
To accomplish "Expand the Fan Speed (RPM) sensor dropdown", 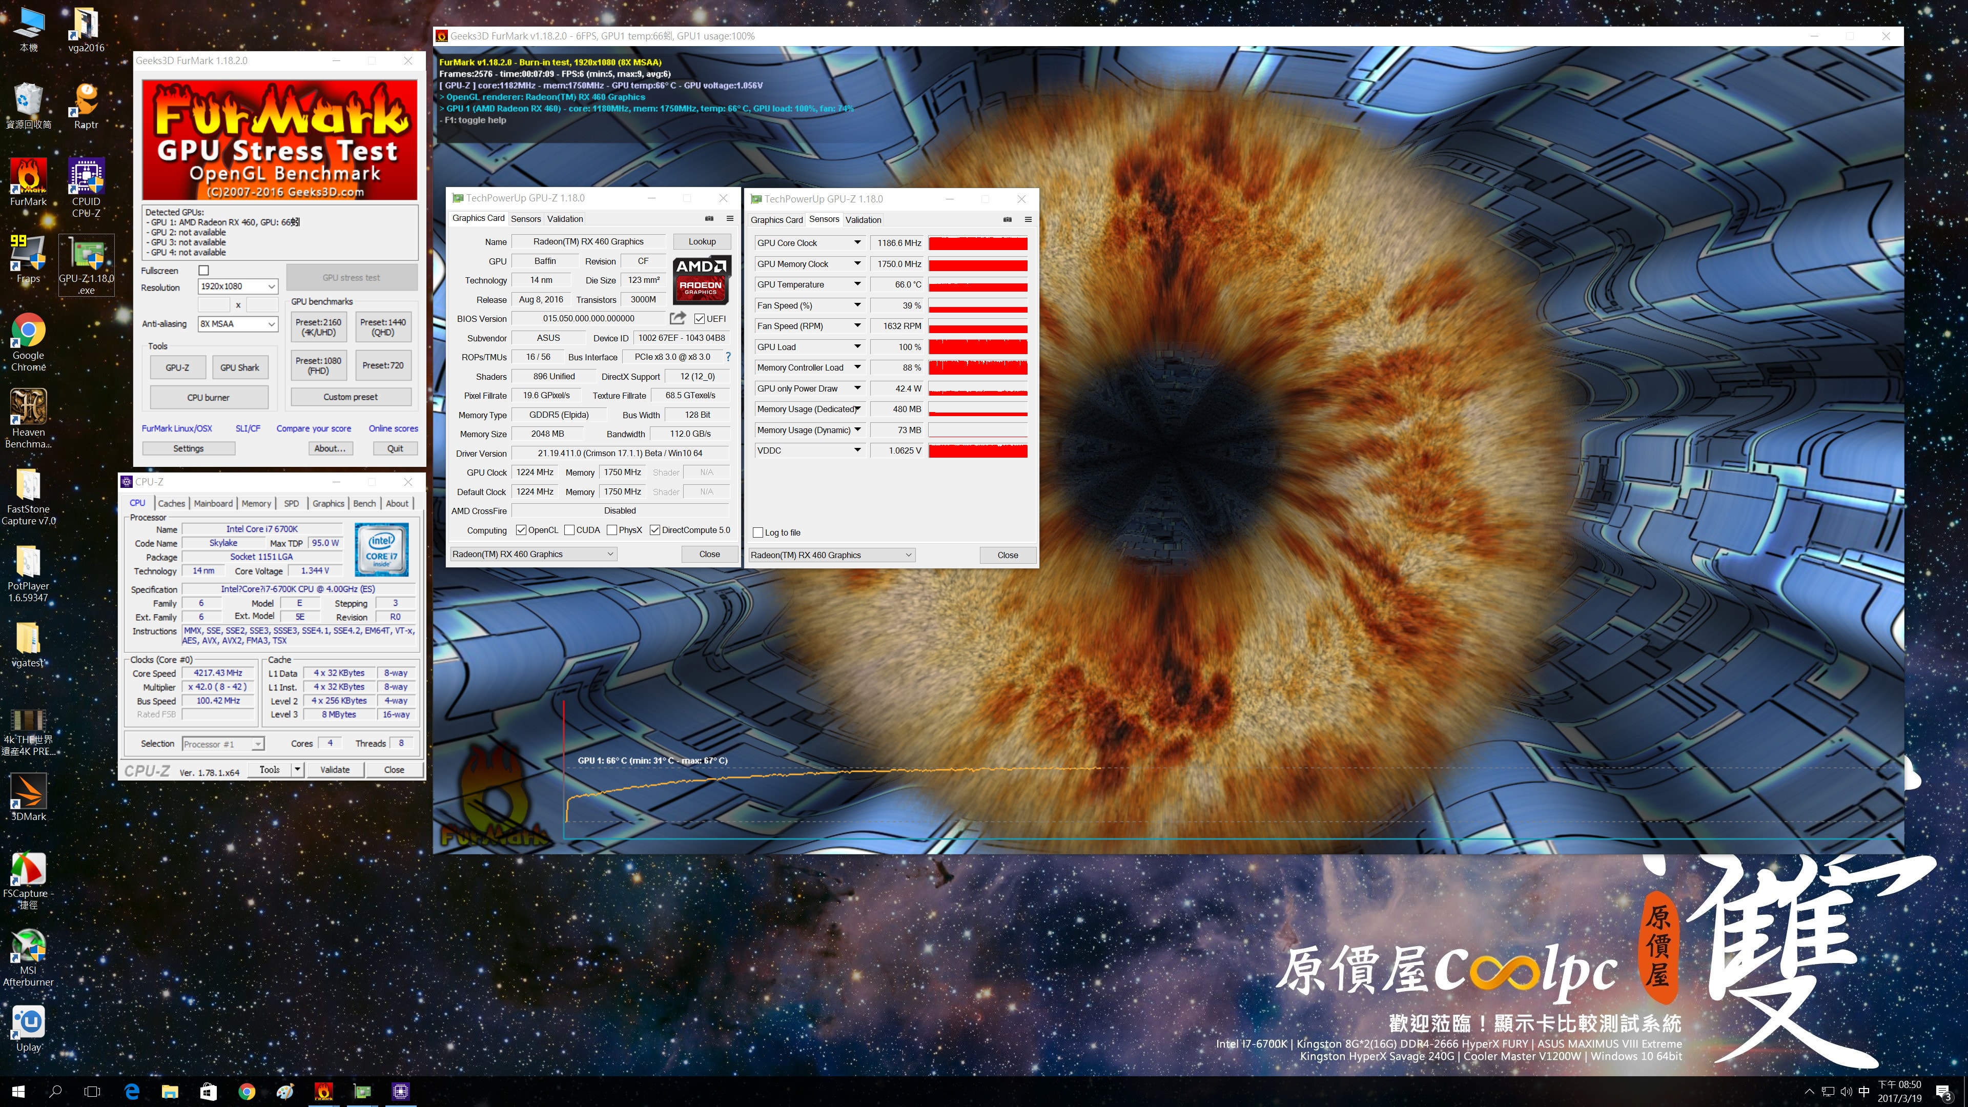I will (857, 326).
